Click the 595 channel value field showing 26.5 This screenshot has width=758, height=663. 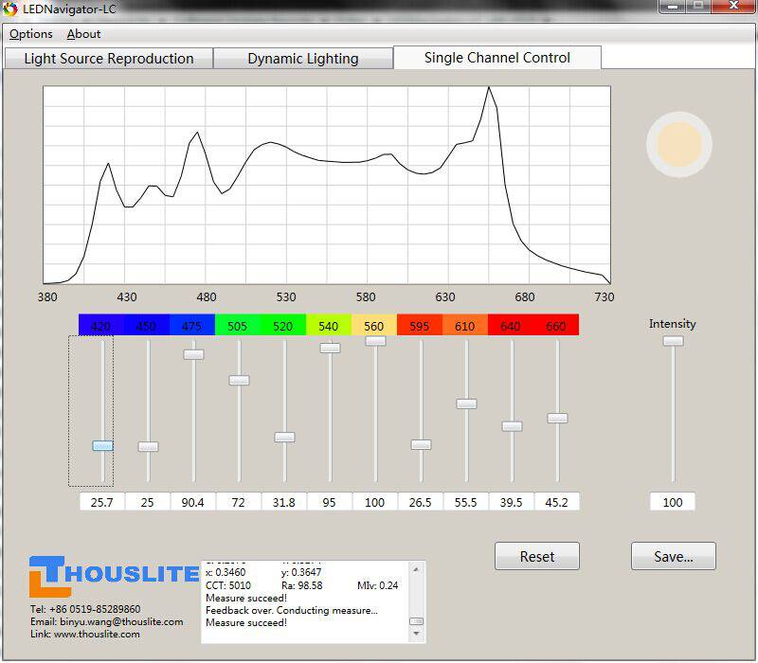tap(420, 502)
